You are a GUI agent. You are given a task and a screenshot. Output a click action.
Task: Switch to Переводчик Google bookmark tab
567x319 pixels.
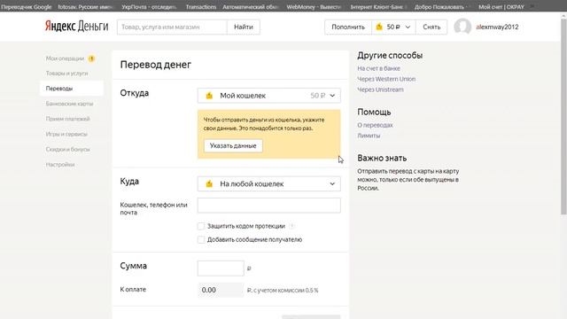pyautogui.click(x=26, y=6)
